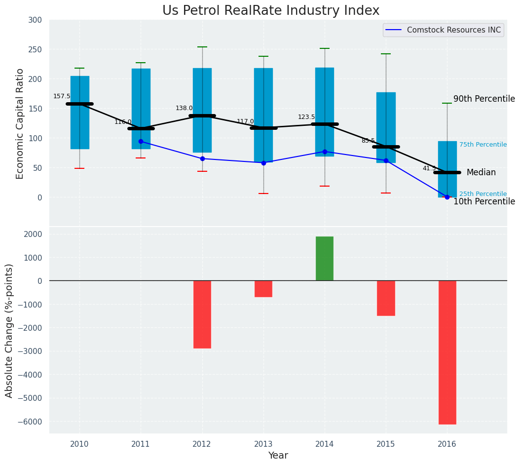Screen dimensions: 520x465
Task: Select the 157.5 median label for 2010
Action: 62,96
